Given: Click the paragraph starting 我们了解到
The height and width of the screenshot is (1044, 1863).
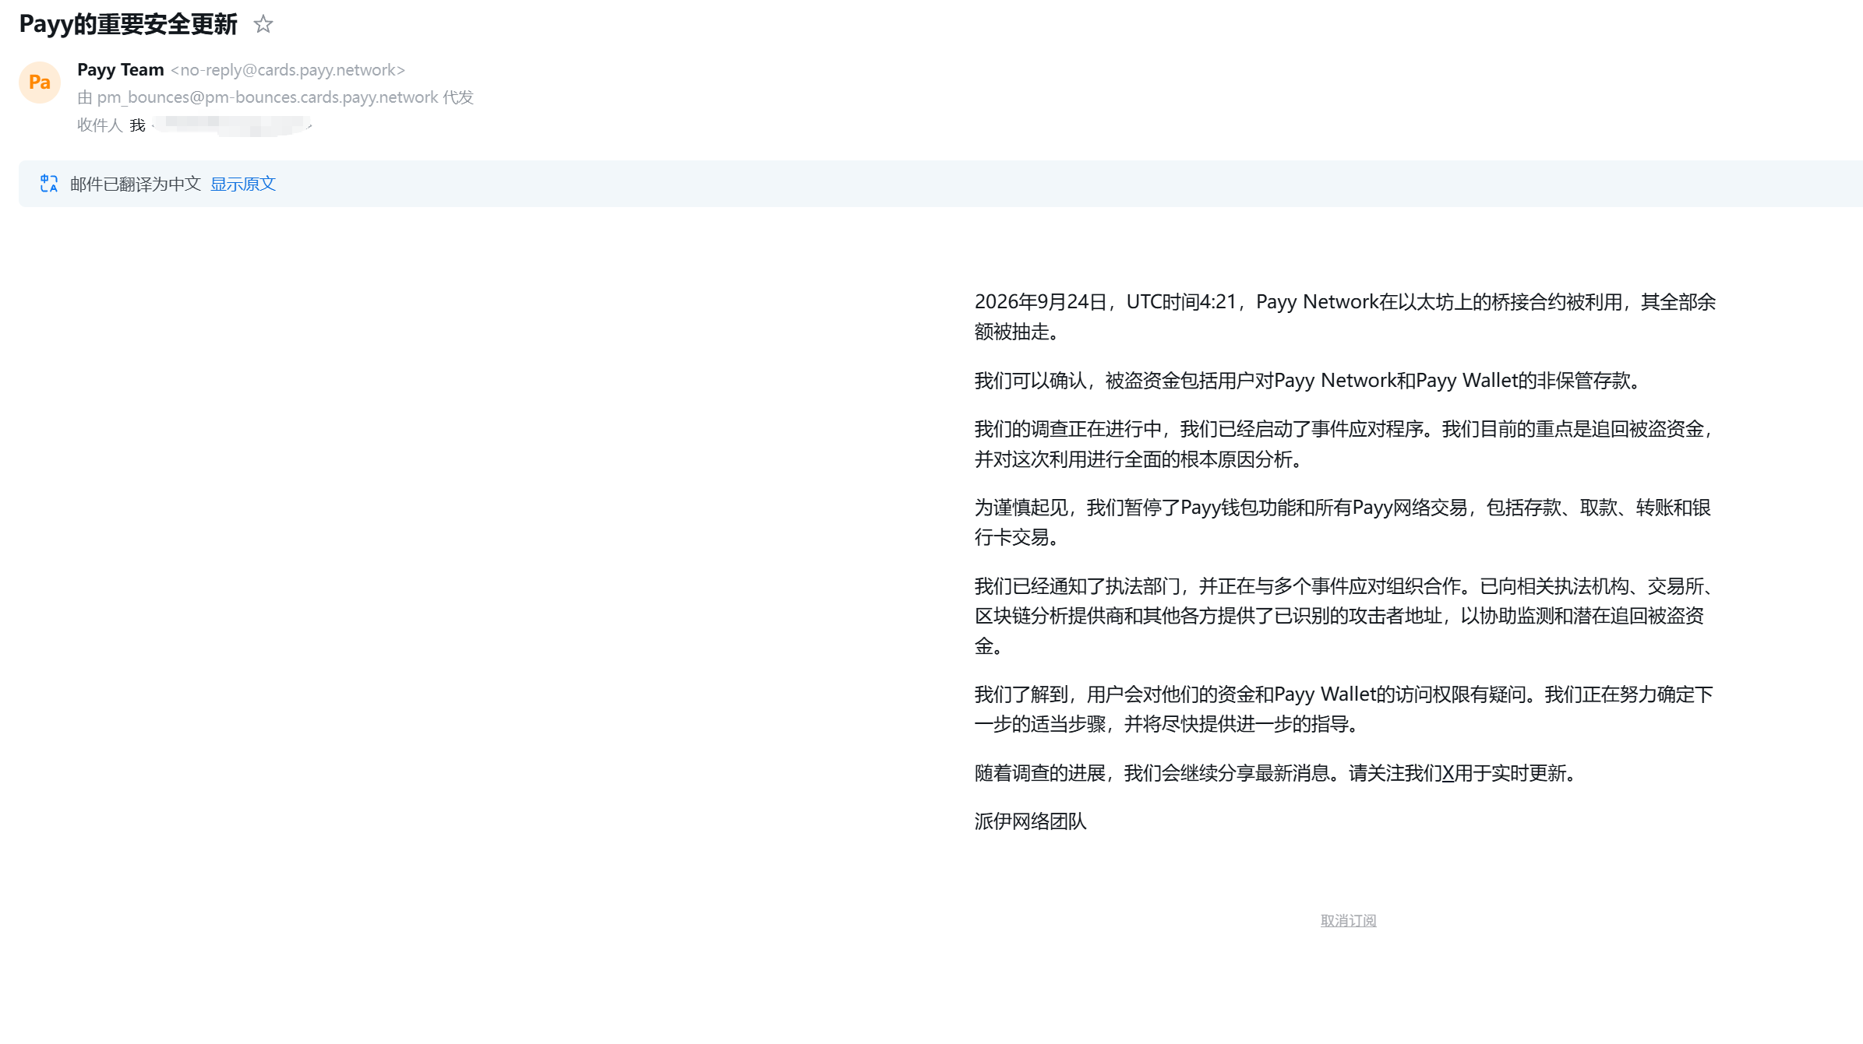Looking at the screenshot, I should click(1344, 709).
